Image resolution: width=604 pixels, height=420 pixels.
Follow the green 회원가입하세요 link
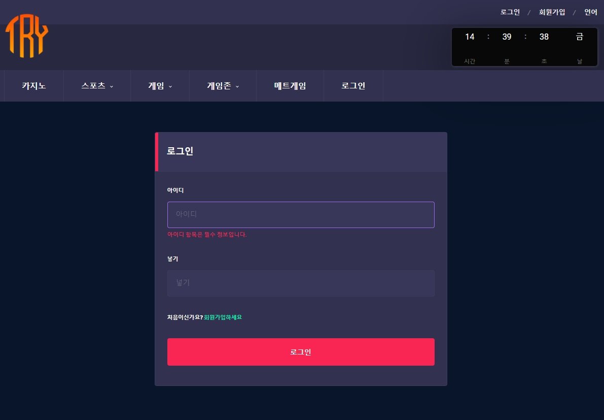223,317
